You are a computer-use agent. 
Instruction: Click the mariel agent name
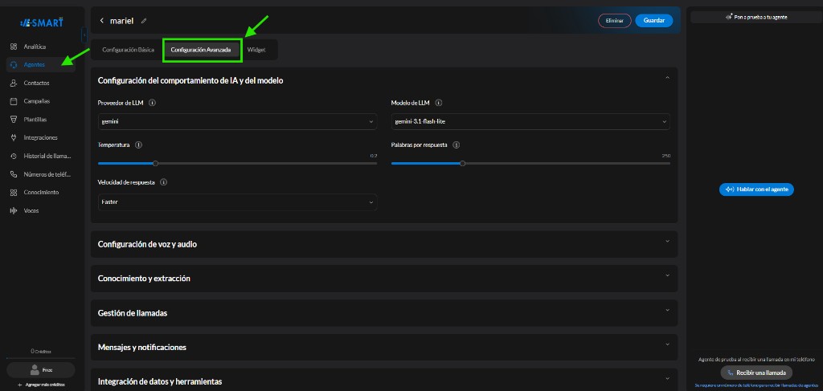(121, 21)
